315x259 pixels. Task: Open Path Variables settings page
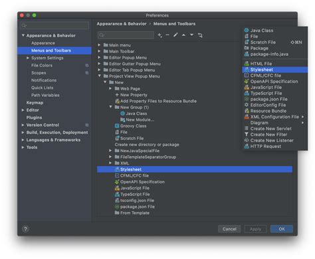tap(45, 95)
